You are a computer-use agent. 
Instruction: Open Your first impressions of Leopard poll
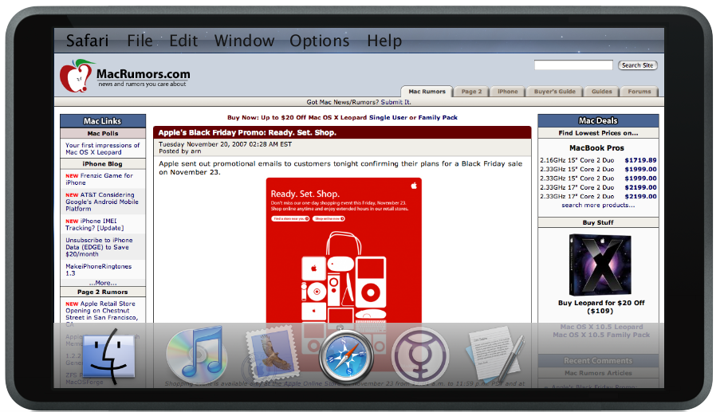[x=102, y=148]
